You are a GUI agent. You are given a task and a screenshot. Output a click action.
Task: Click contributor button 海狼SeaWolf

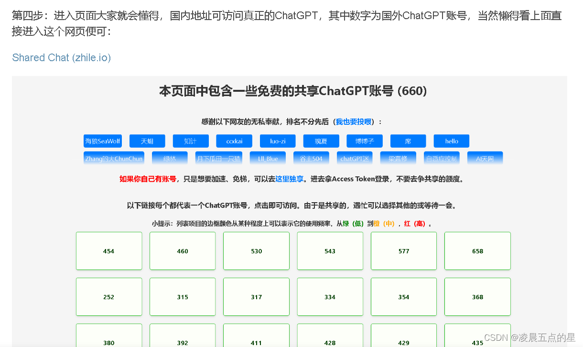click(103, 141)
